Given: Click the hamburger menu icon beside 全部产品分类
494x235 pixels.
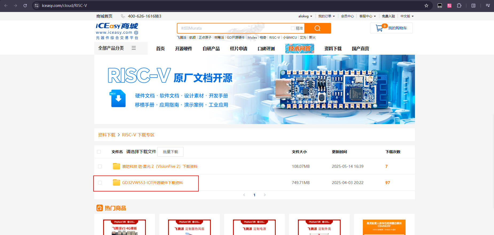Looking at the screenshot, I should pos(134,48).
